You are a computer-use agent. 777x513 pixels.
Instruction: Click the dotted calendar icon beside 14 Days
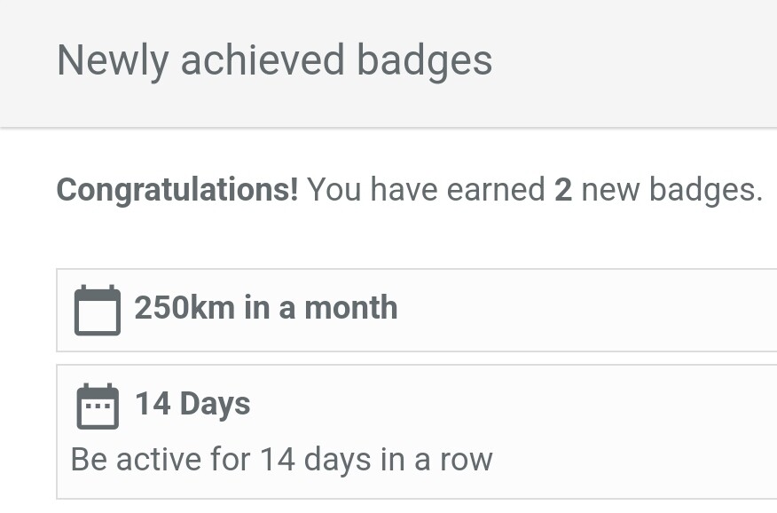click(98, 406)
